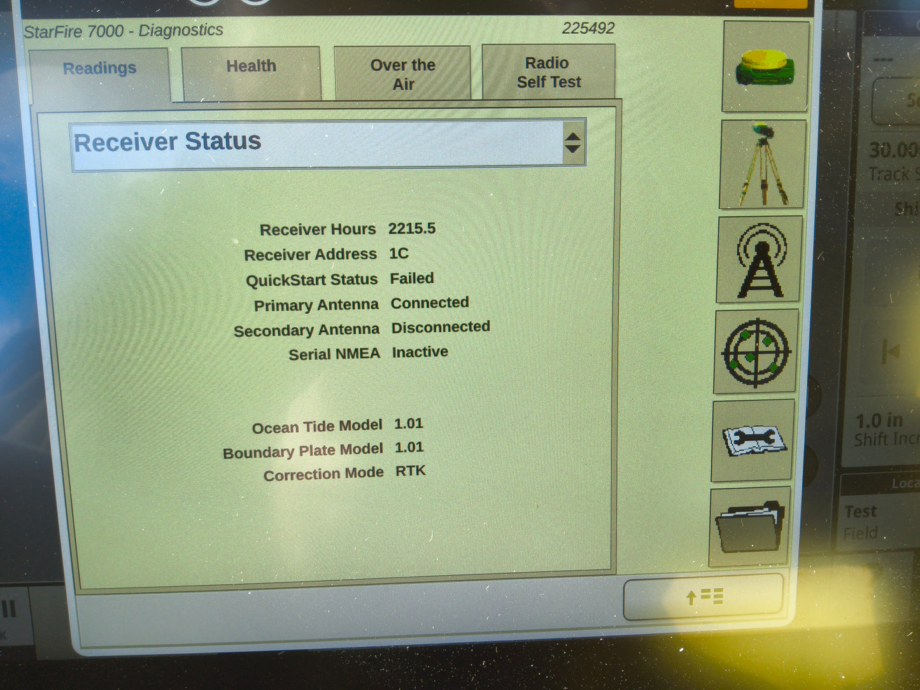Tap the skip-back arrow on the right panel
This screenshot has height=690, width=920.
pos(891,349)
